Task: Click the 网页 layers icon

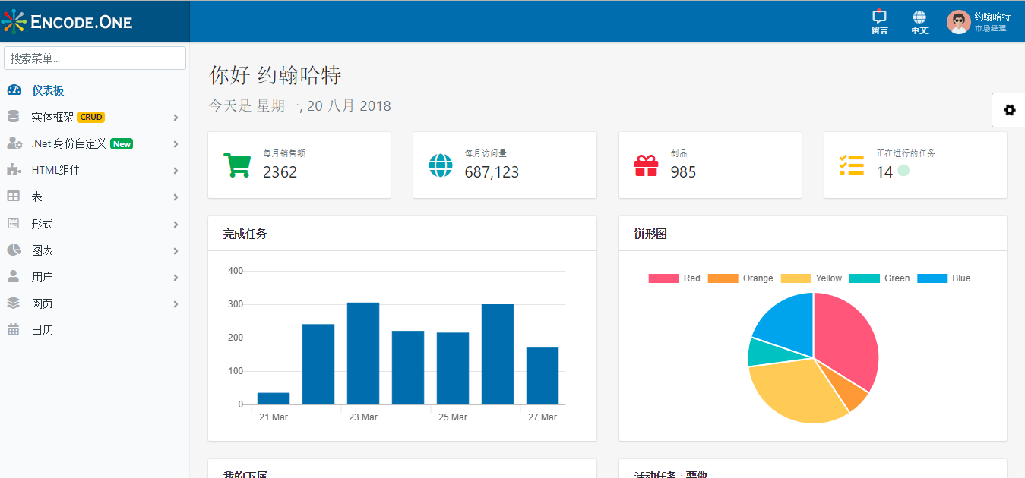Action: 14,303
